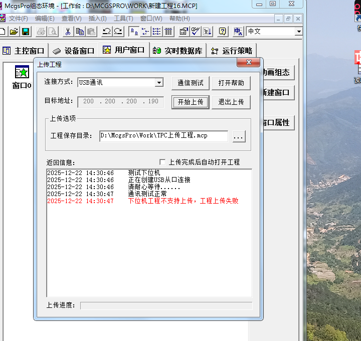361x341 pixels.
Task: Switch to the 设备窗口 tab
Action: [74, 51]
